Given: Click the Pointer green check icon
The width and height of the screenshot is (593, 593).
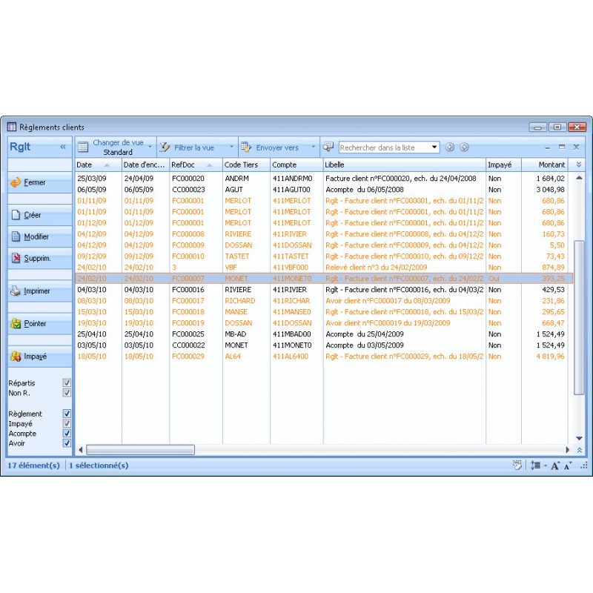Looking at the screenshot, I should [16, 323].
